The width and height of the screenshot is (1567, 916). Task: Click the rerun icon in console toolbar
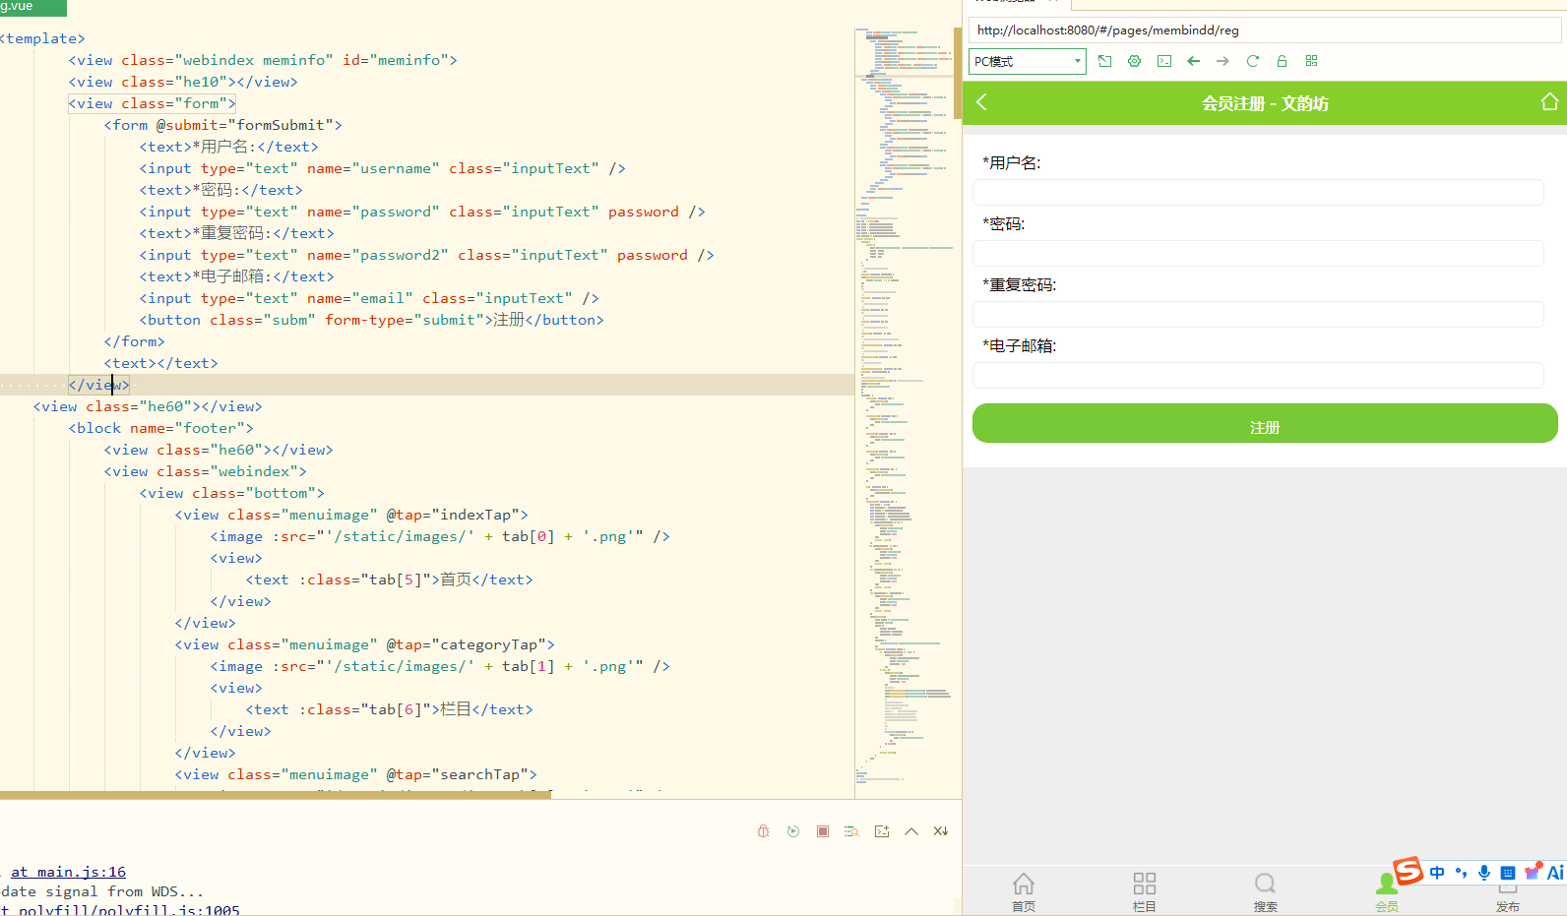pyautogui.click(x=793, y=831)
